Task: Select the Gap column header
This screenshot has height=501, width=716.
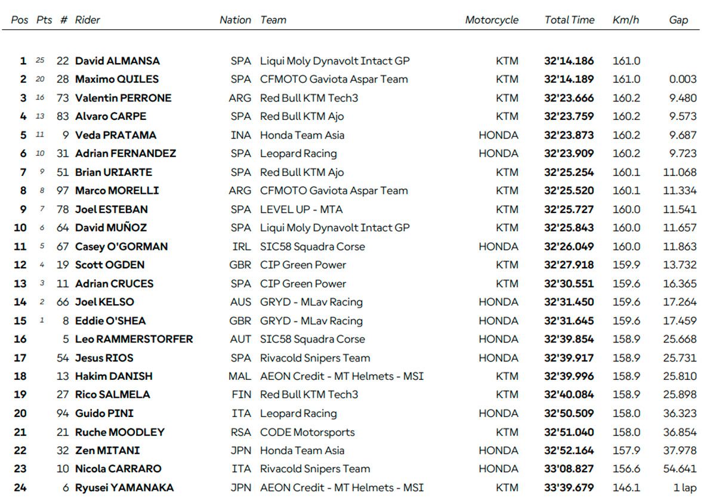Action: click(678, 20)
